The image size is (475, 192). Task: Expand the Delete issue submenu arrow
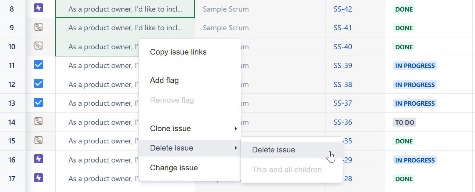coord(235,148)
